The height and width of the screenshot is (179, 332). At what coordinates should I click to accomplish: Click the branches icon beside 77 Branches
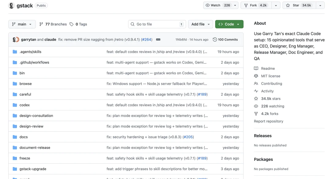(x=41, y=24)
